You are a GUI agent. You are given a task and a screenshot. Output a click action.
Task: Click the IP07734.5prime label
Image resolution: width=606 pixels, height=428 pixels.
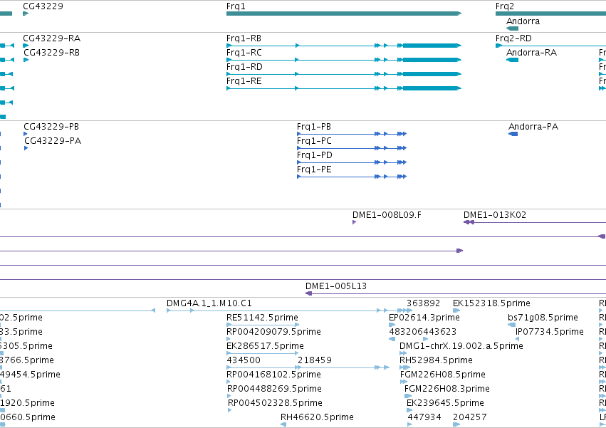550,332
